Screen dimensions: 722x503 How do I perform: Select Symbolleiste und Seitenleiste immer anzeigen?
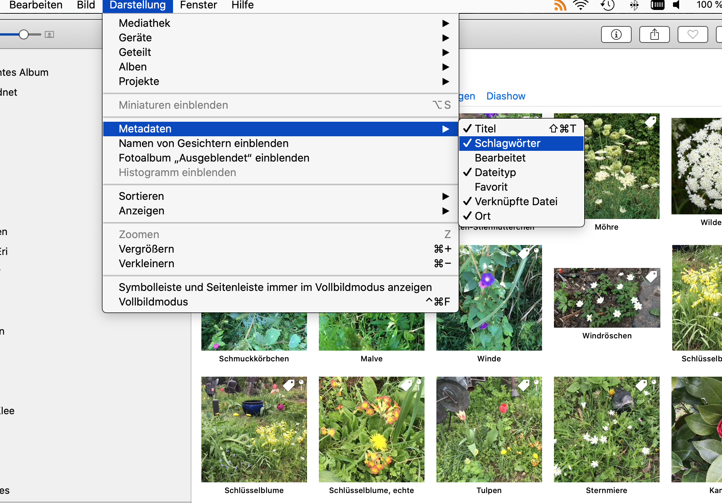pos(281,287)
